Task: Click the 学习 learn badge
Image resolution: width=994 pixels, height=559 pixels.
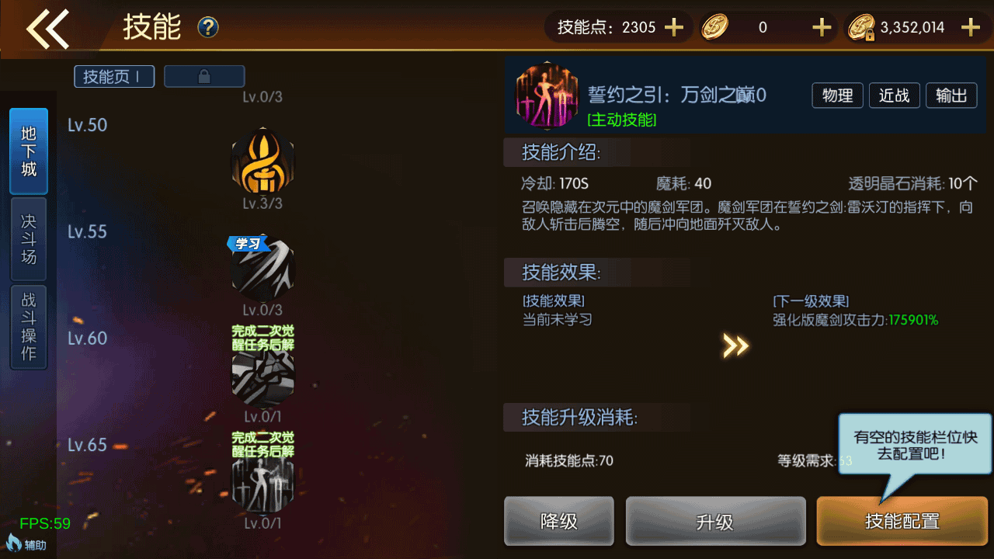Action: pos(248,243)
